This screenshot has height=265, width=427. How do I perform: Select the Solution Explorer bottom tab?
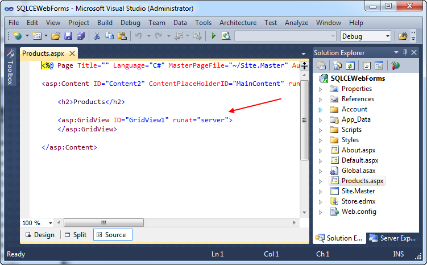[x=339, y=238]
